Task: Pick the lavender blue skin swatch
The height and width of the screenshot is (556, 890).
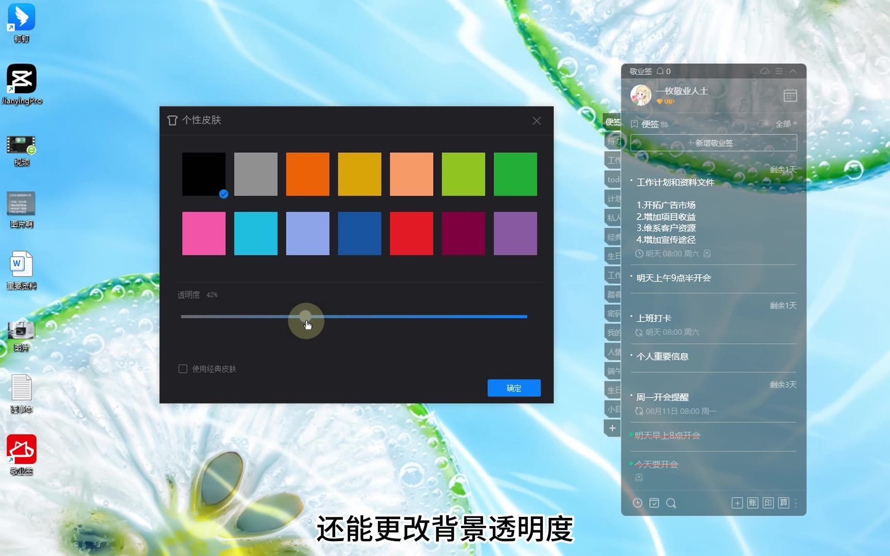Action: [x=307, y=233]
